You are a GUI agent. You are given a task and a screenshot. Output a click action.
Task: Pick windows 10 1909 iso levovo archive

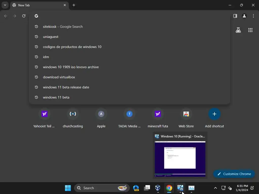pyautogui.click(x=129, y=67)
